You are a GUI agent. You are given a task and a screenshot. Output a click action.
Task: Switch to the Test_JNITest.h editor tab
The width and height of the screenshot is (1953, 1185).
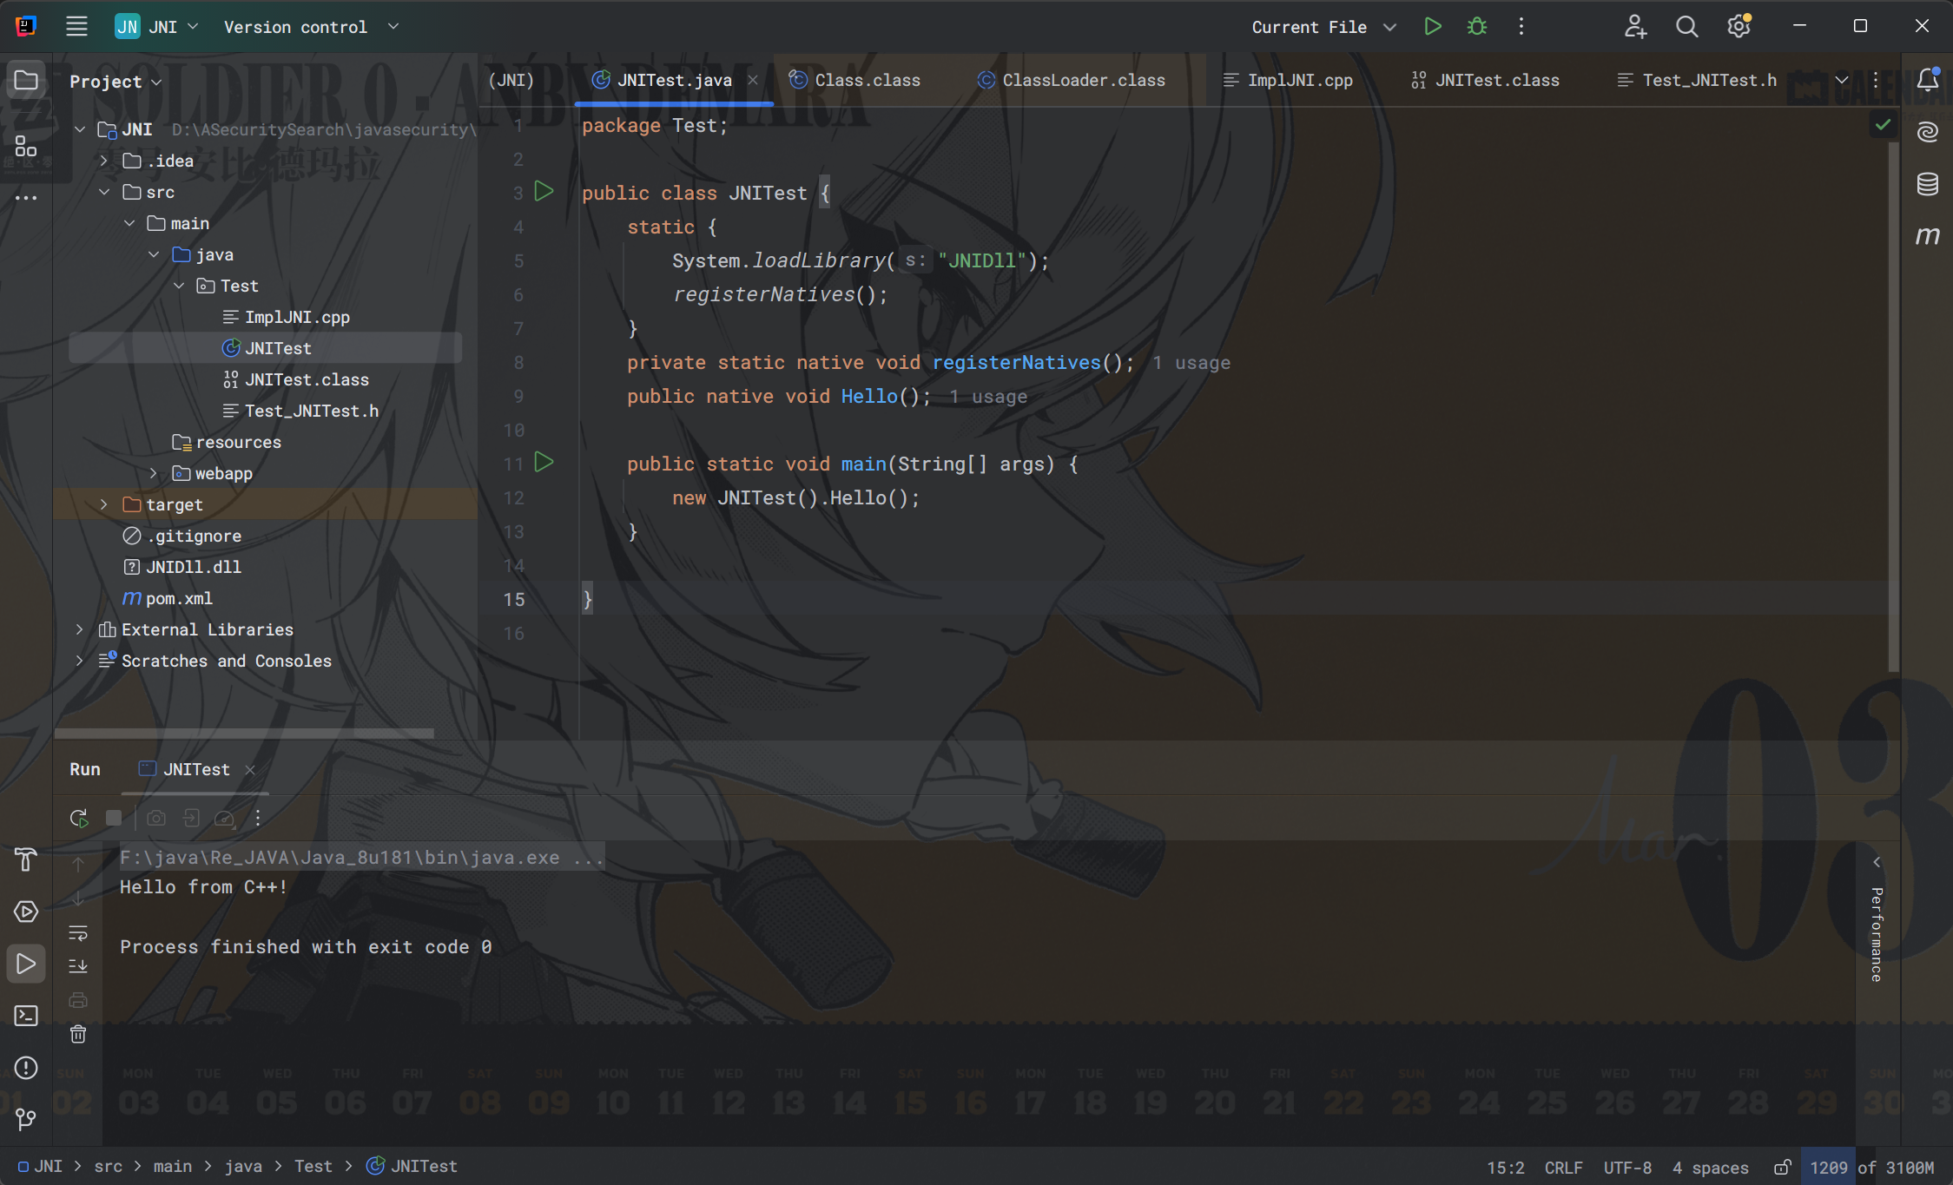1698,80
